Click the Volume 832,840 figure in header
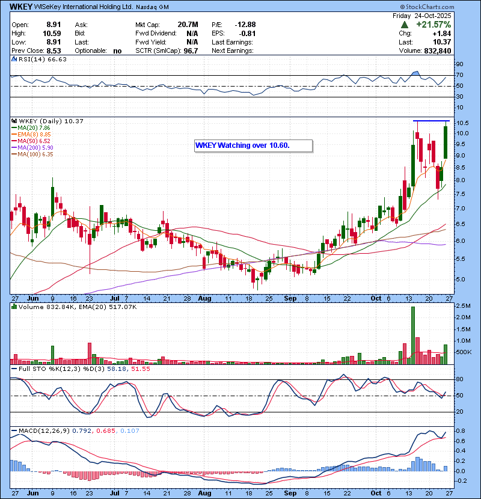 click(x=437, y=51)
